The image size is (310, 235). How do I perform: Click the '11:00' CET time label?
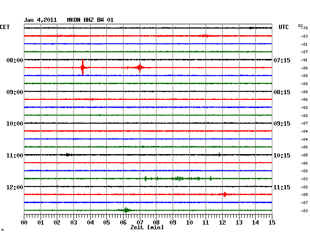(15, 156)
